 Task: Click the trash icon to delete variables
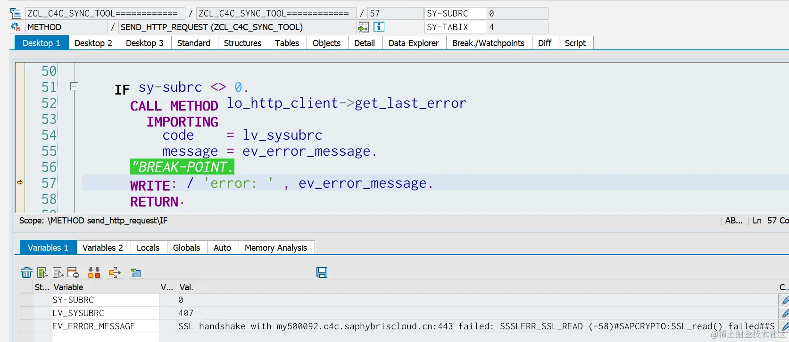point(26,272)
